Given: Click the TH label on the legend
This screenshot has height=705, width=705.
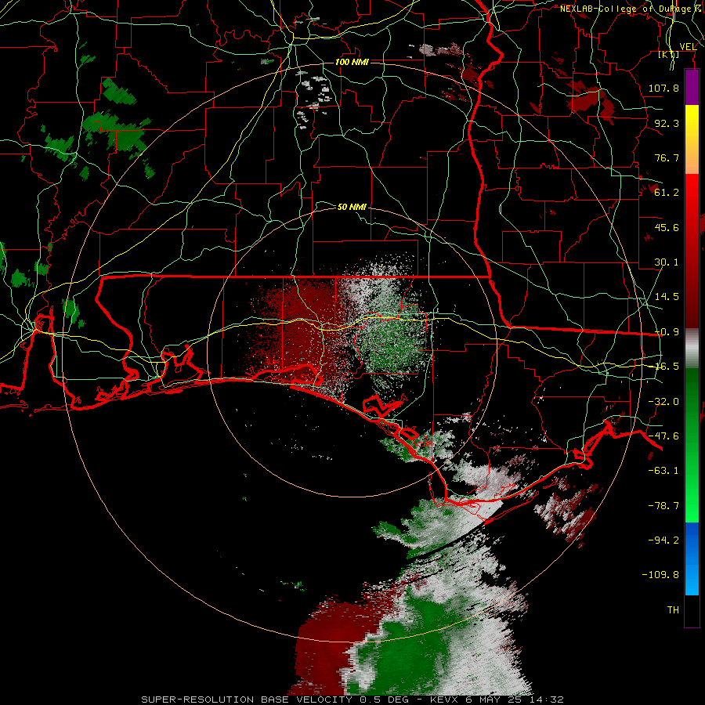Looking at the screenshot, I should pyautogui.click(x=673, y=609).
